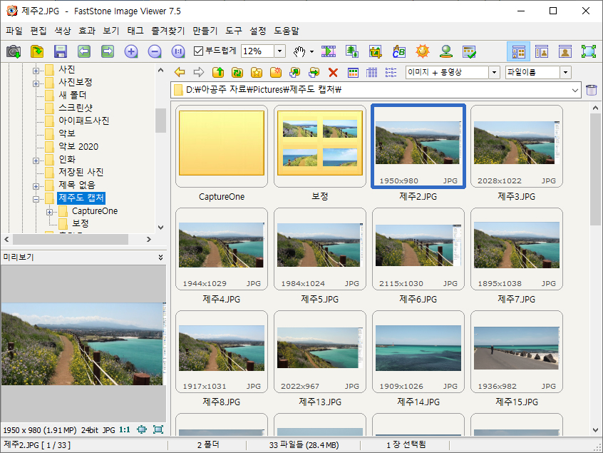Toggle fit-to-window icon in preview status
The image size is (603, 453).
(x=142, y=429)
